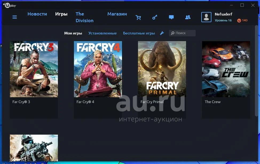Click the user avatar icon
The width and height of the screenshot is (260, 164).
click(206, 17)
